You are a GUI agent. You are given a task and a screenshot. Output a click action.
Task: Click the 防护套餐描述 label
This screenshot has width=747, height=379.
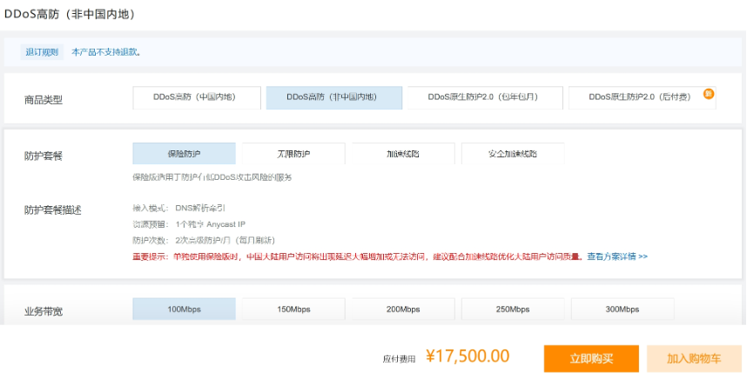53,209
